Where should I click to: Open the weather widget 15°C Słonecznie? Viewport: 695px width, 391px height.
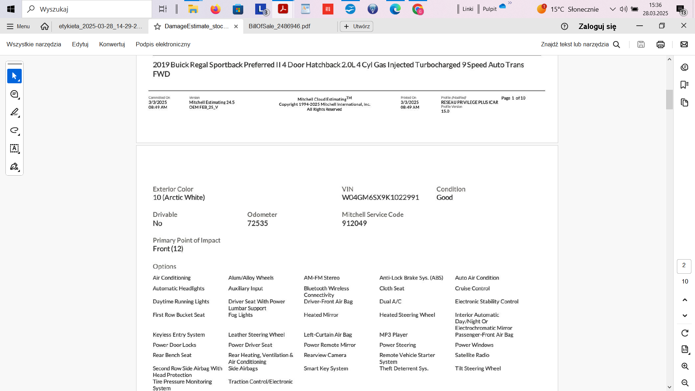point(568,9)
